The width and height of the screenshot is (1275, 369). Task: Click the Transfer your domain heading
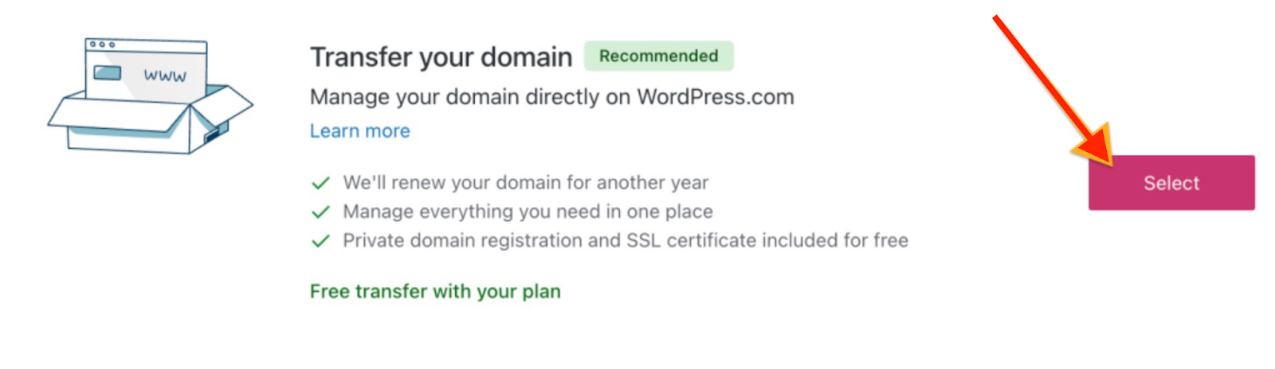(x=441, y=57)
